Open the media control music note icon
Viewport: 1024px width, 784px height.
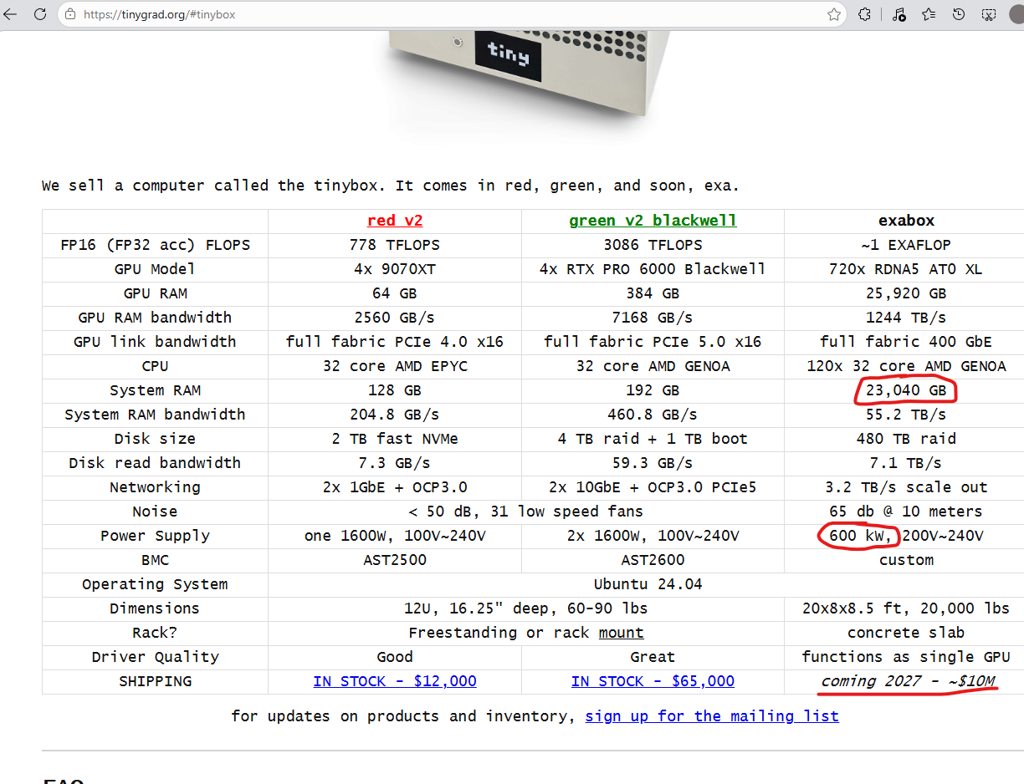[x=899, y=14]
